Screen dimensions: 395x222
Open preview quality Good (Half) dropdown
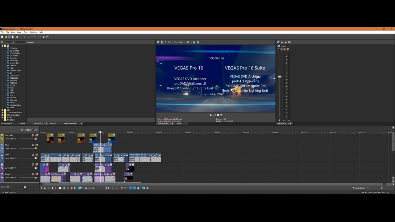(185, 42)
